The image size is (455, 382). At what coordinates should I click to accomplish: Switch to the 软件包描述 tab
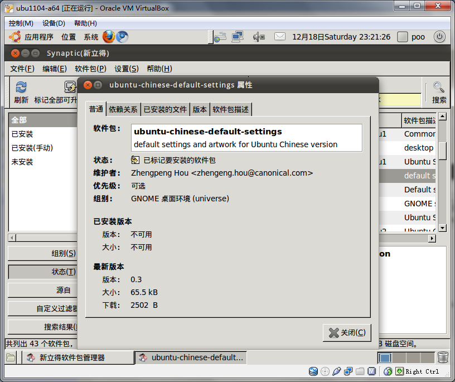pyautogui.click(x=231, y=109)
